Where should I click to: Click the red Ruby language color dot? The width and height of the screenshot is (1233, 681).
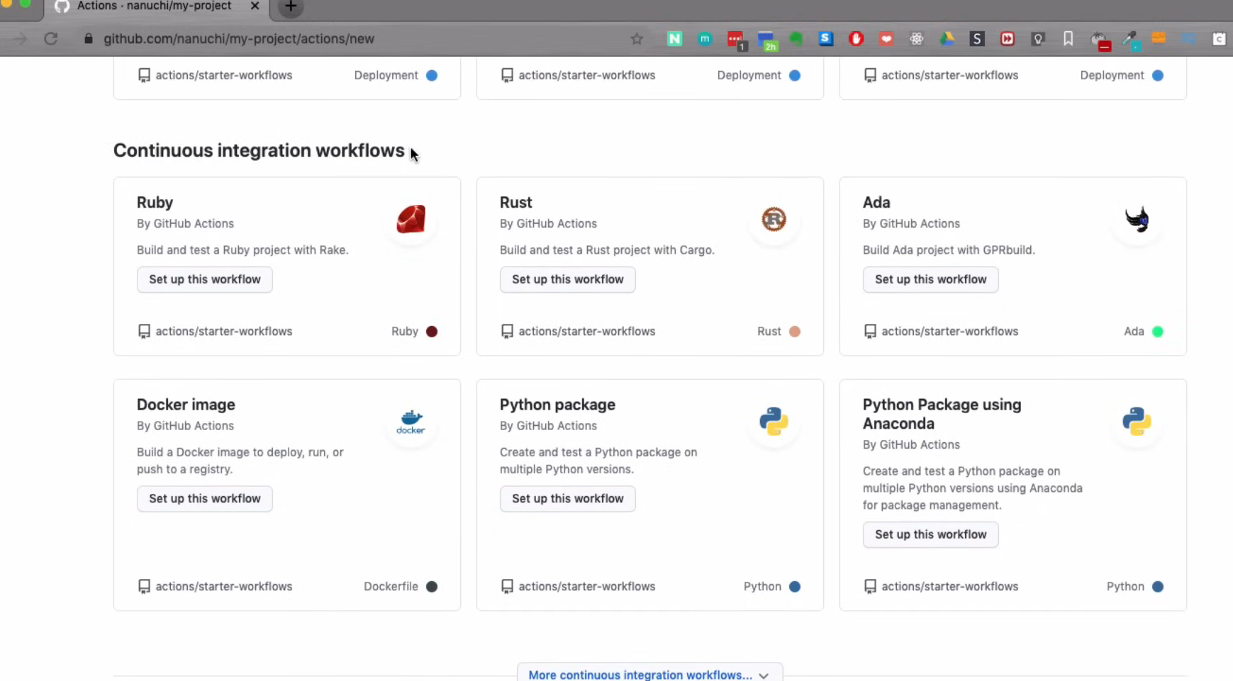click(432, 332)
